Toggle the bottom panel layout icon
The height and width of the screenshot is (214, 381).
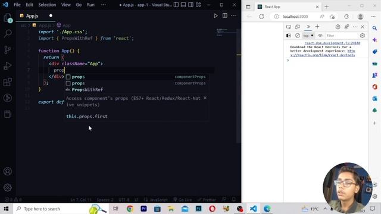pyautogui.click(x=183, y=5)
